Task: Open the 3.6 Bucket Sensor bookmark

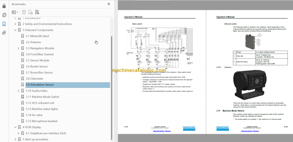Action: pos(37,66)
